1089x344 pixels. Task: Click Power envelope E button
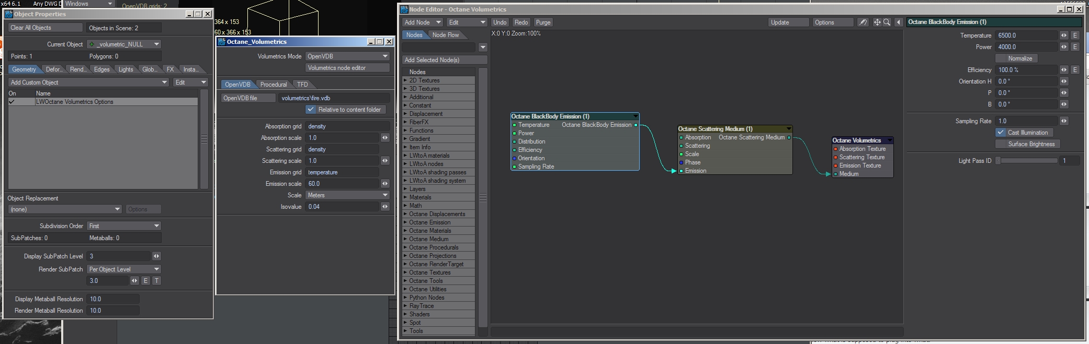point(1075,47)
